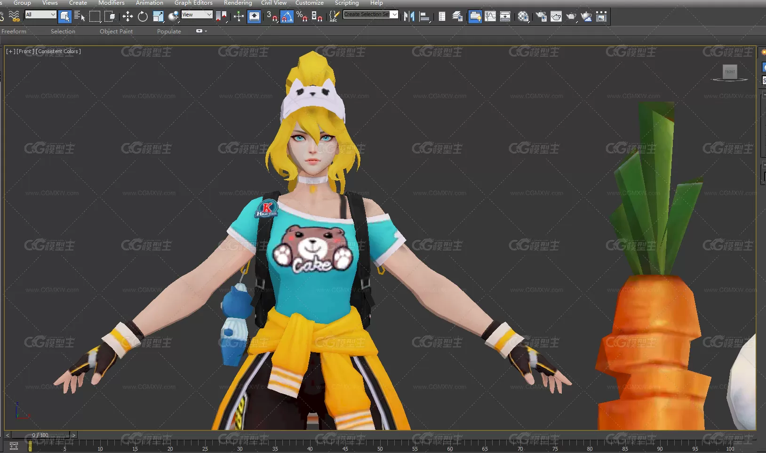This screenshot has height=453, width=766.
Task: Step time slider back with left arrow
Action: point(7,435)
